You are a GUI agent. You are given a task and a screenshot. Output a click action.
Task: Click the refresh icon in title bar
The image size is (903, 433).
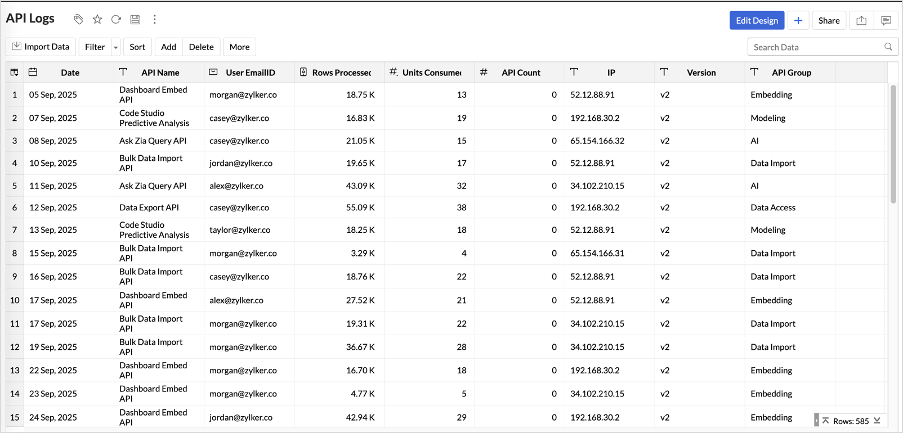coord(116,20)
